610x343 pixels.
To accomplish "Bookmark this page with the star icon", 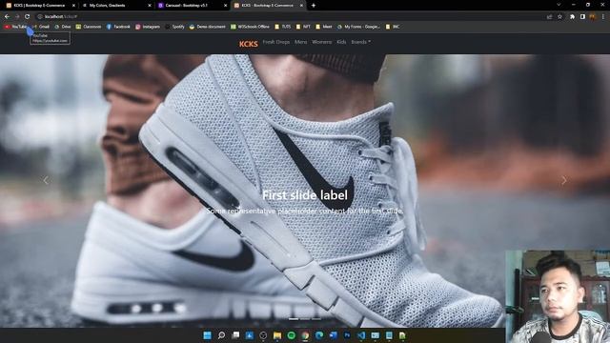I will coord(559,17).
